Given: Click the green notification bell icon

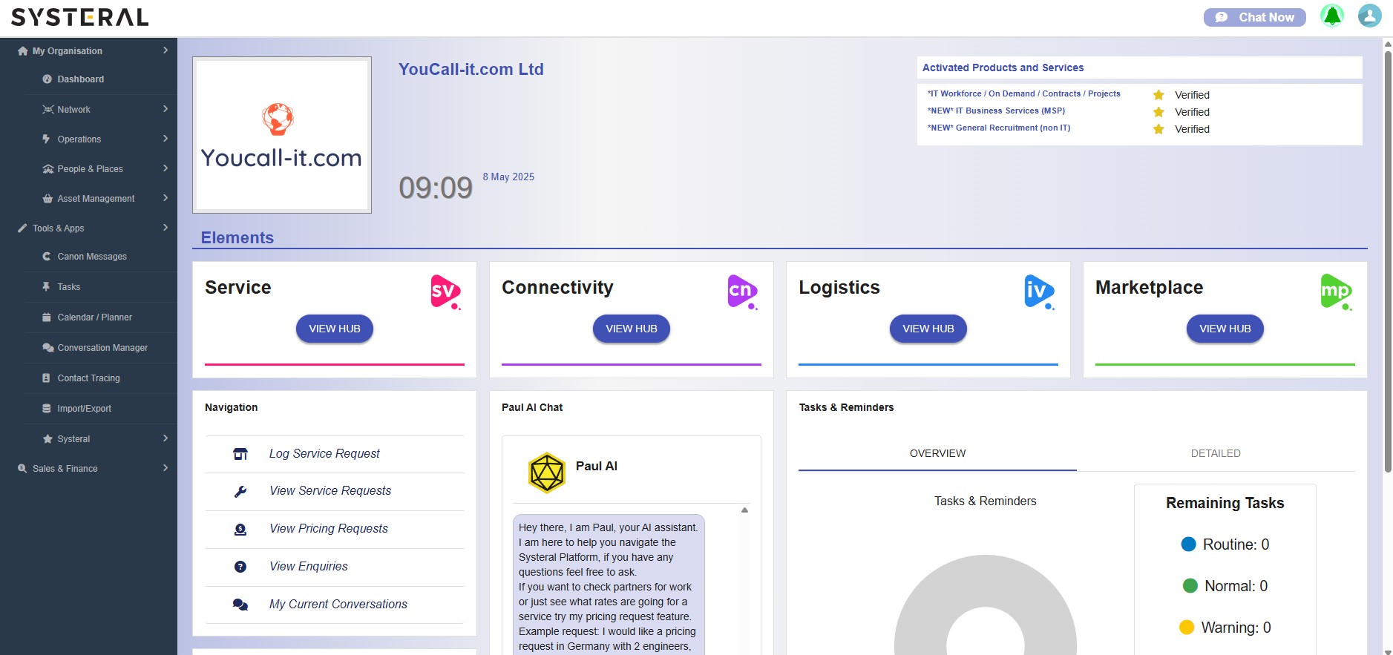Looking at the screenshot, I should point(1332,16).
